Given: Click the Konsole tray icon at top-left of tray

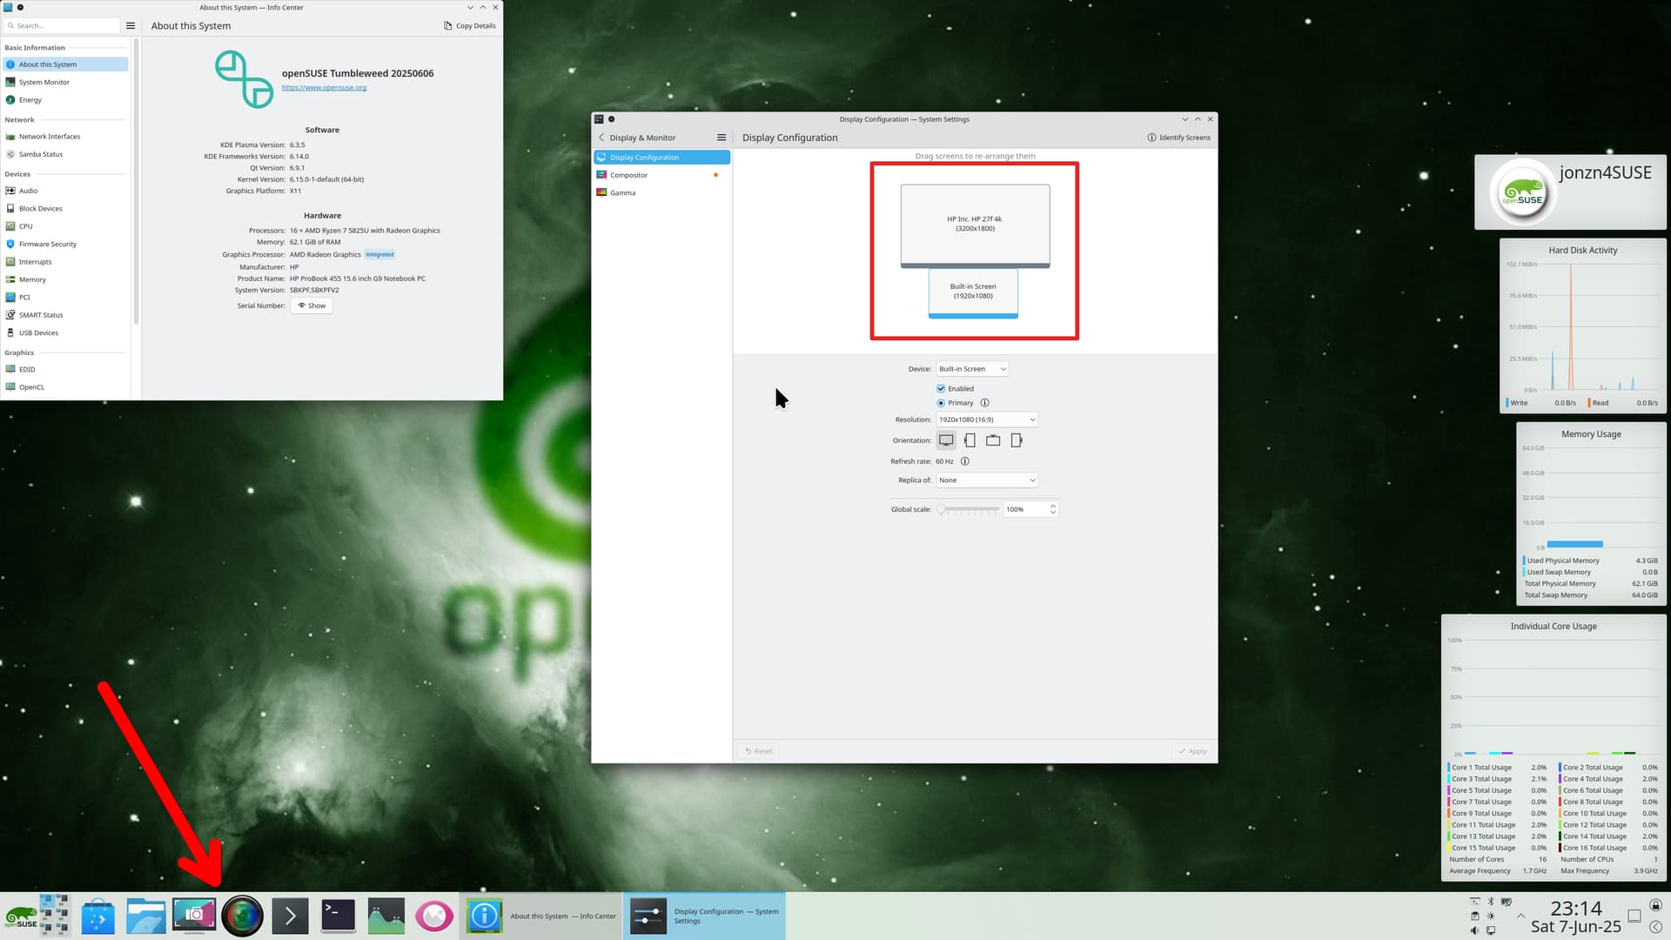Looking at the screenshot, I should coord(1474,902).
